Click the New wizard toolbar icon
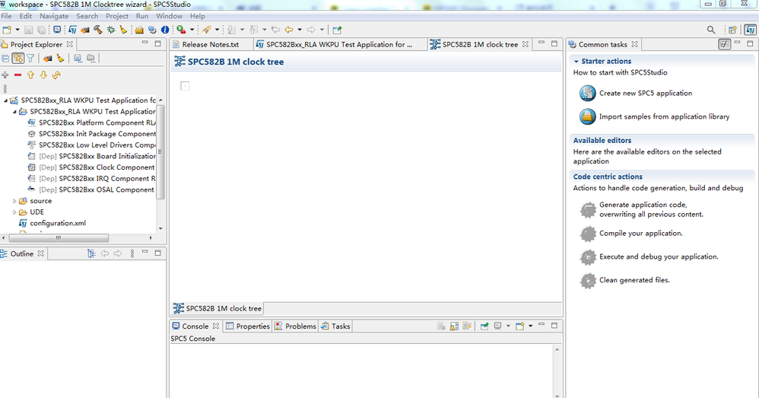This screenshot has height=398, width=759. tap(8, 30)
